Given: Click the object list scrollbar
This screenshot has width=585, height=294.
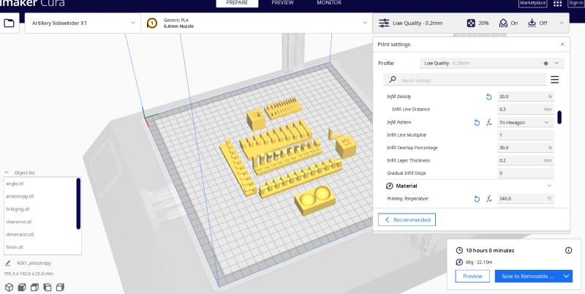Looking at the screenshot, I should [x=78, y=204].
